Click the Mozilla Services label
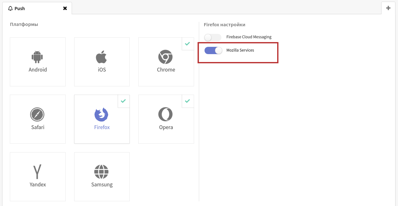The width and height of the screenshot is (398, 206). coord(240,50)
